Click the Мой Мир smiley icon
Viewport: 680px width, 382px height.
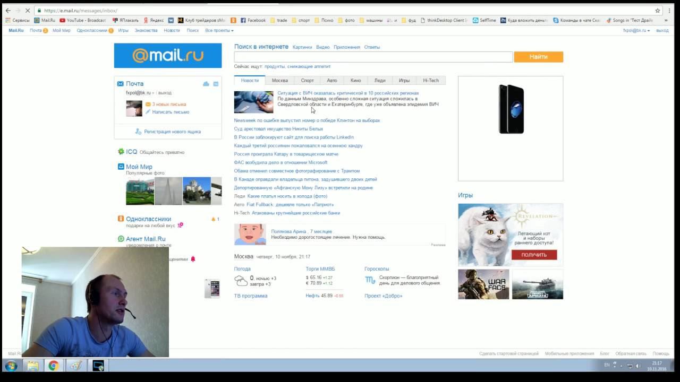121,167
